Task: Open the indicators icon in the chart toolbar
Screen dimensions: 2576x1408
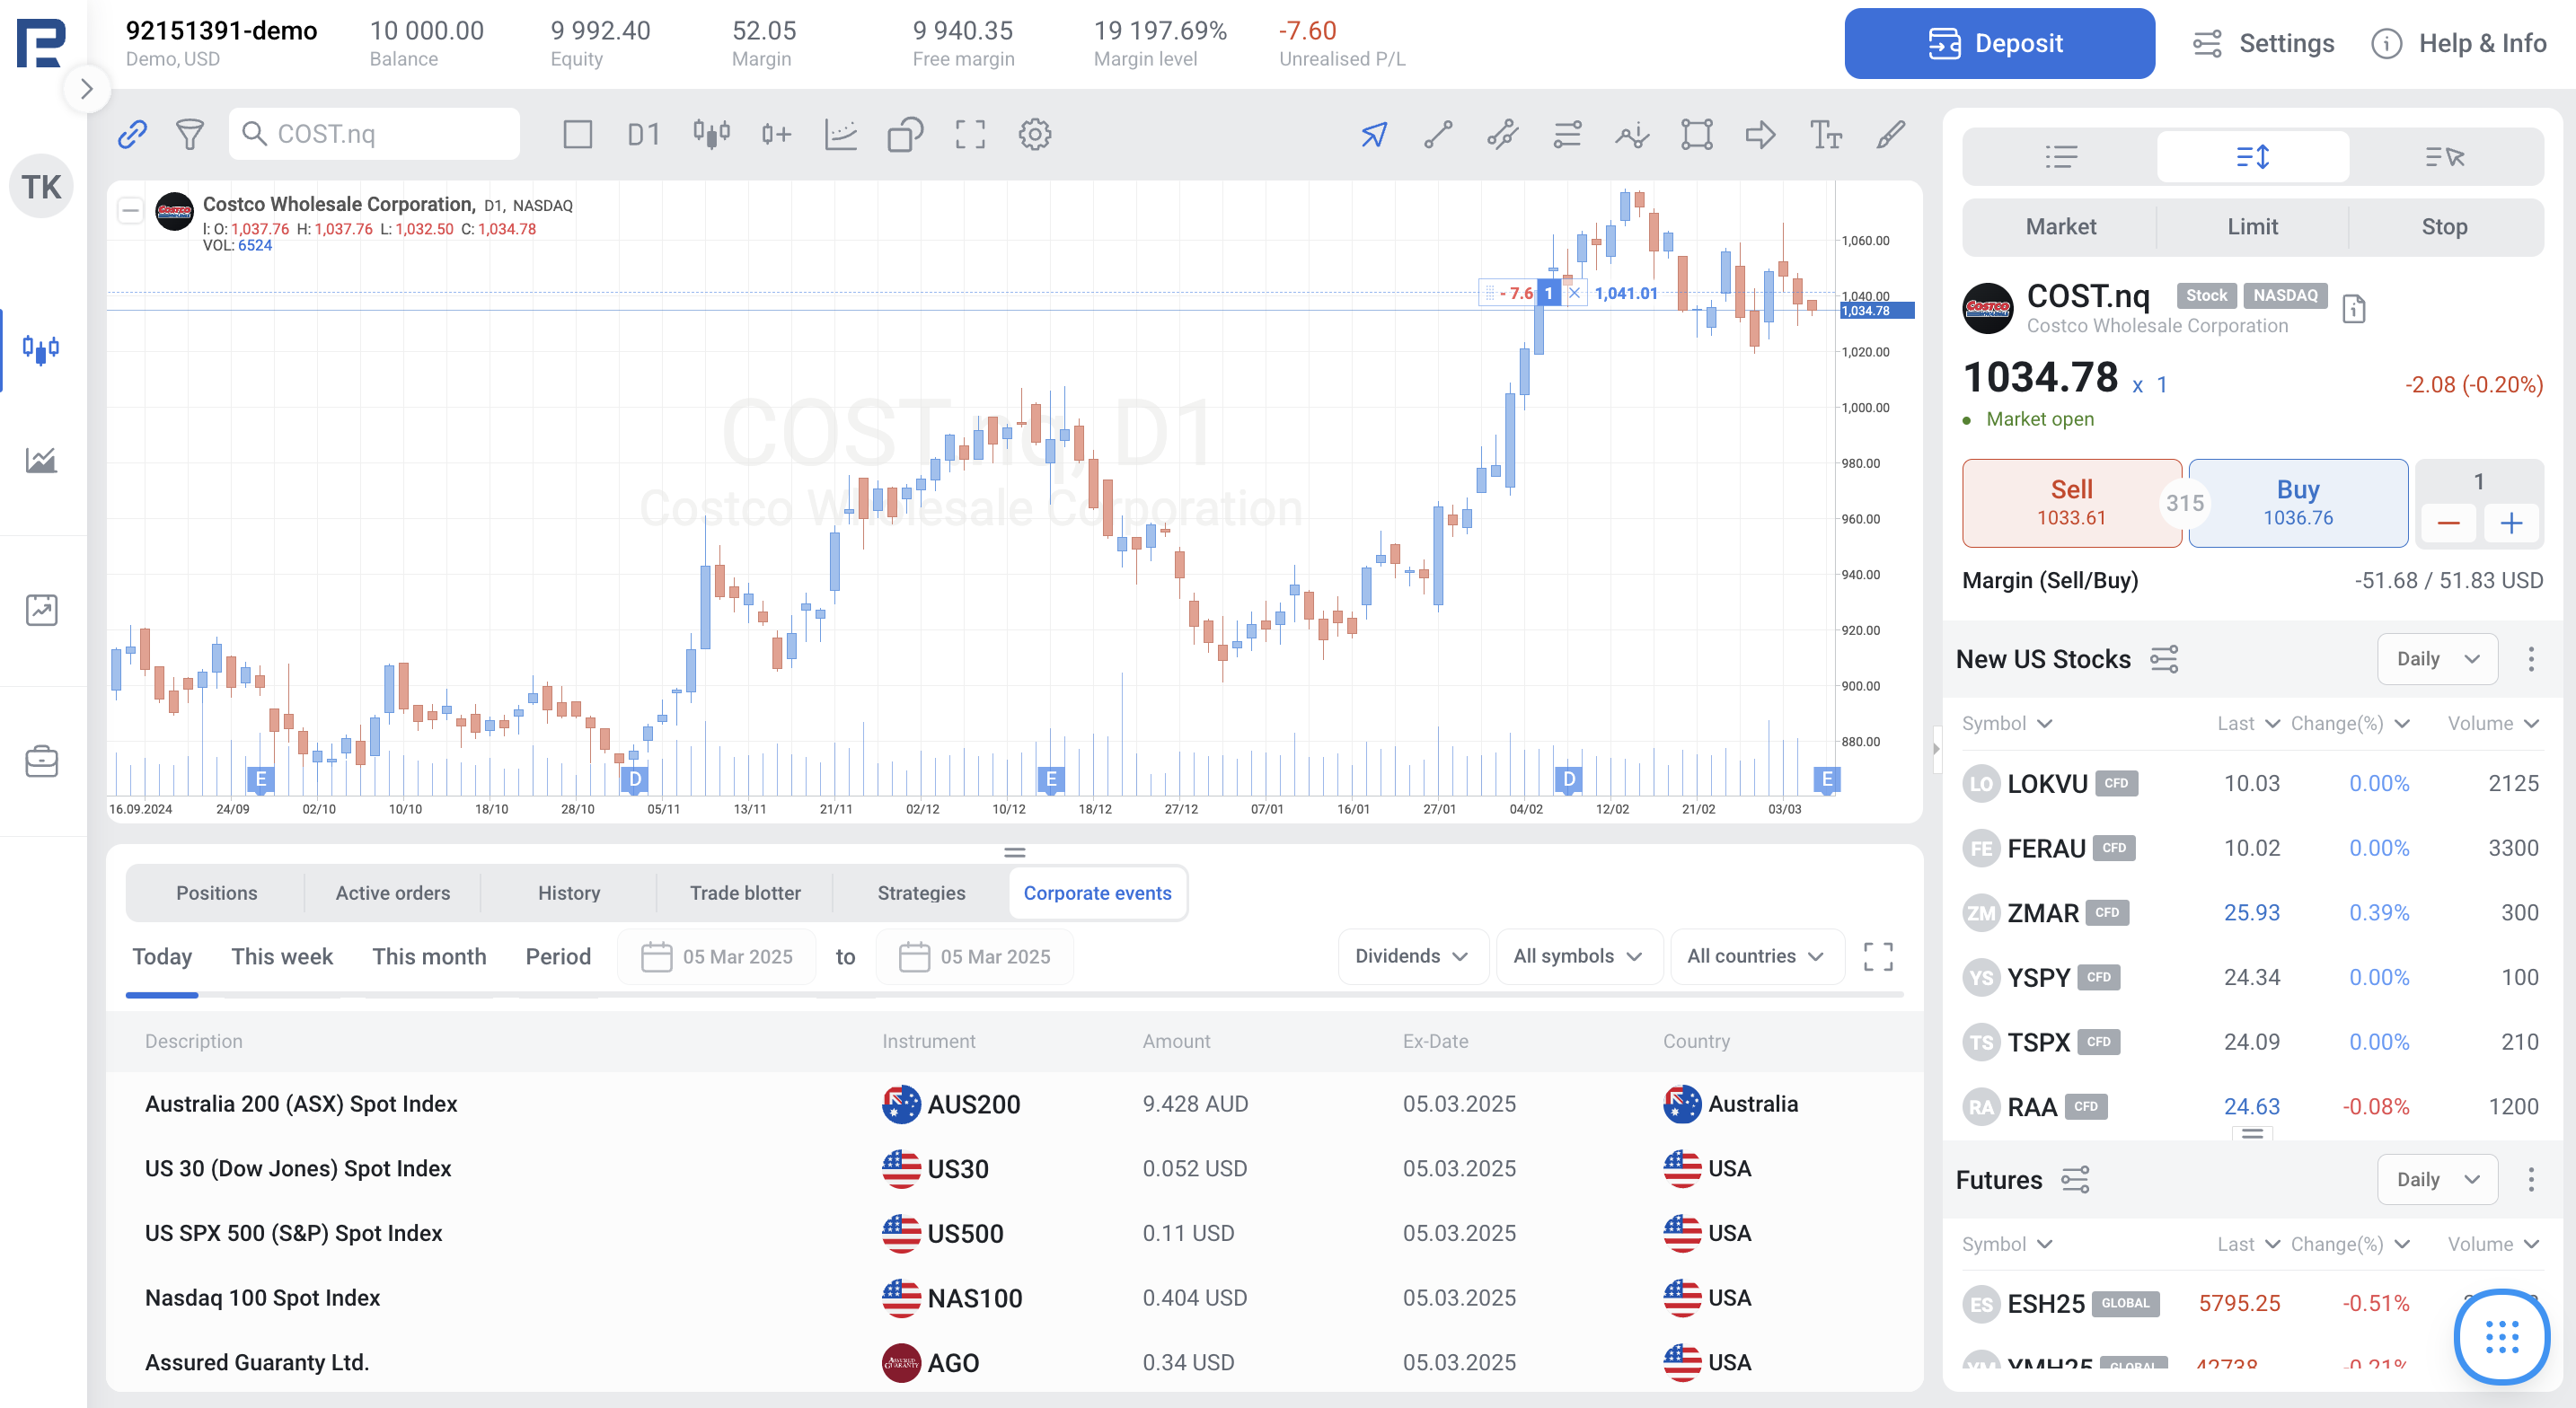Action: 840,134
